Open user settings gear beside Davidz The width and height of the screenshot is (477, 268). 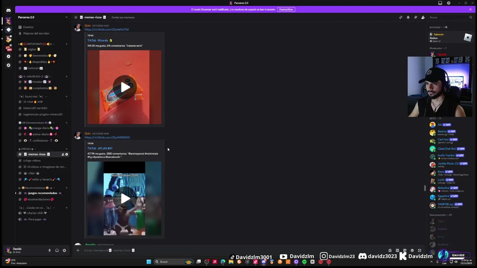(64, 251)
